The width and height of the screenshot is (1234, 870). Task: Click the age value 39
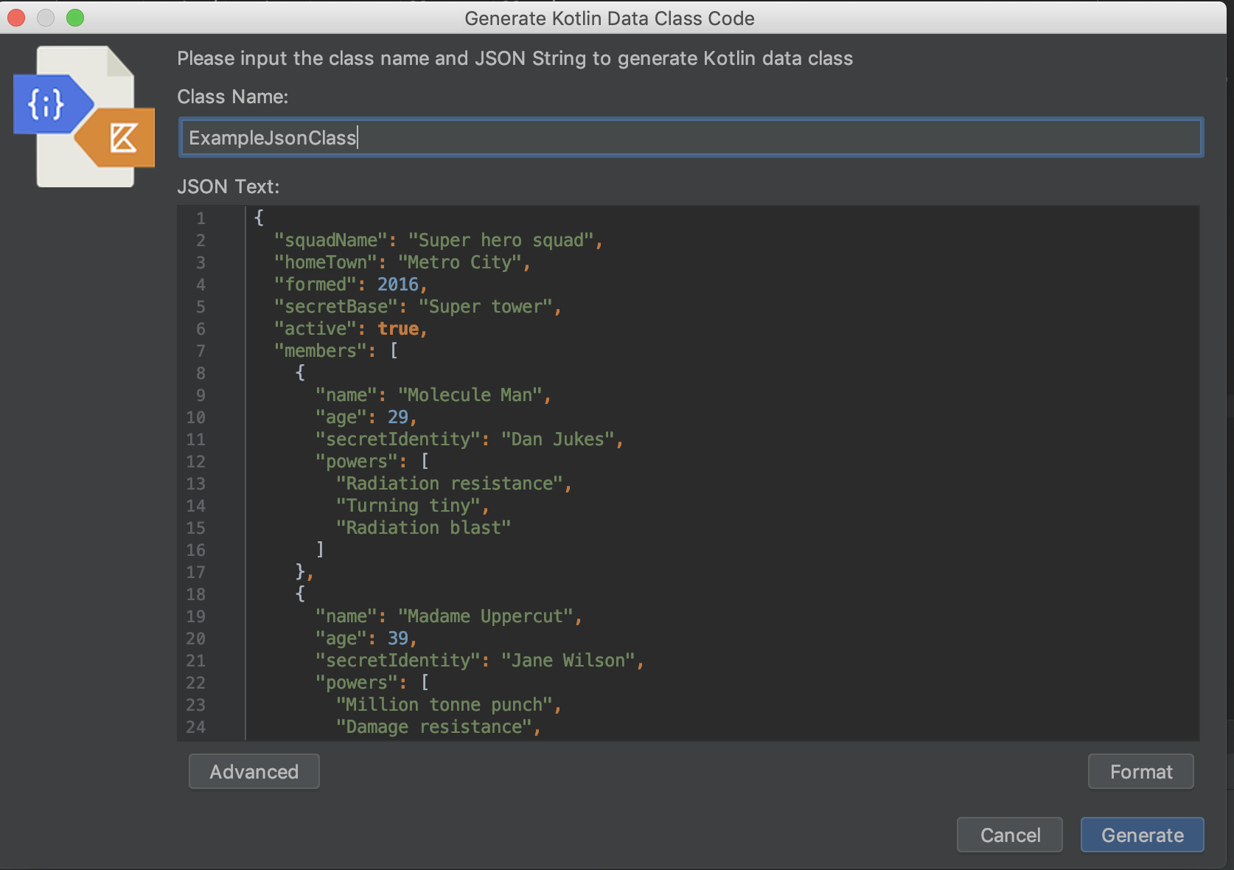[398, 638]
